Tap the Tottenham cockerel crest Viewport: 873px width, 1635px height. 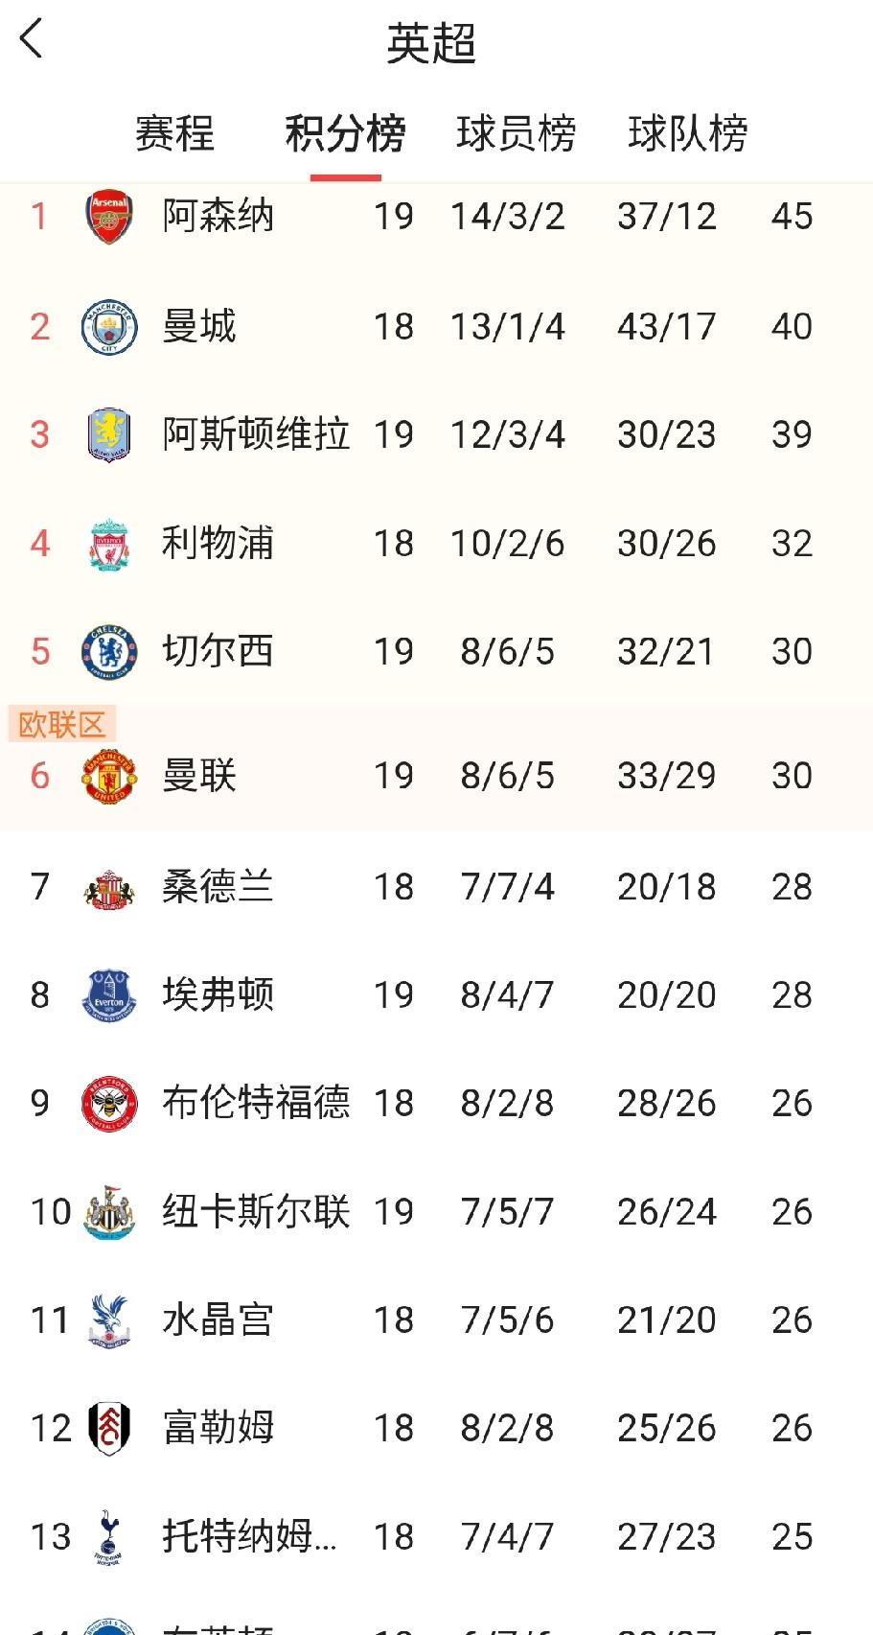point(109,1537)
